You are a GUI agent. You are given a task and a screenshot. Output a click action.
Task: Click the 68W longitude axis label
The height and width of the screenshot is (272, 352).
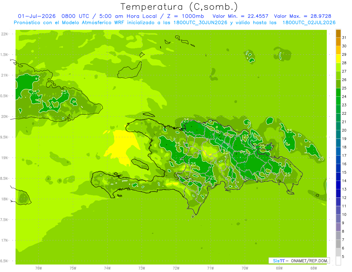tap(314, 268)
